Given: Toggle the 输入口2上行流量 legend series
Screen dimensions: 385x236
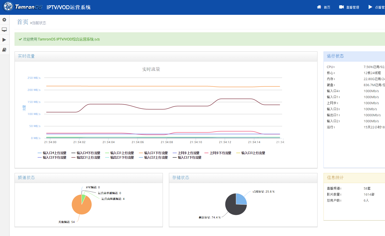Looking at the screenshot, I should tap(153, 157).
